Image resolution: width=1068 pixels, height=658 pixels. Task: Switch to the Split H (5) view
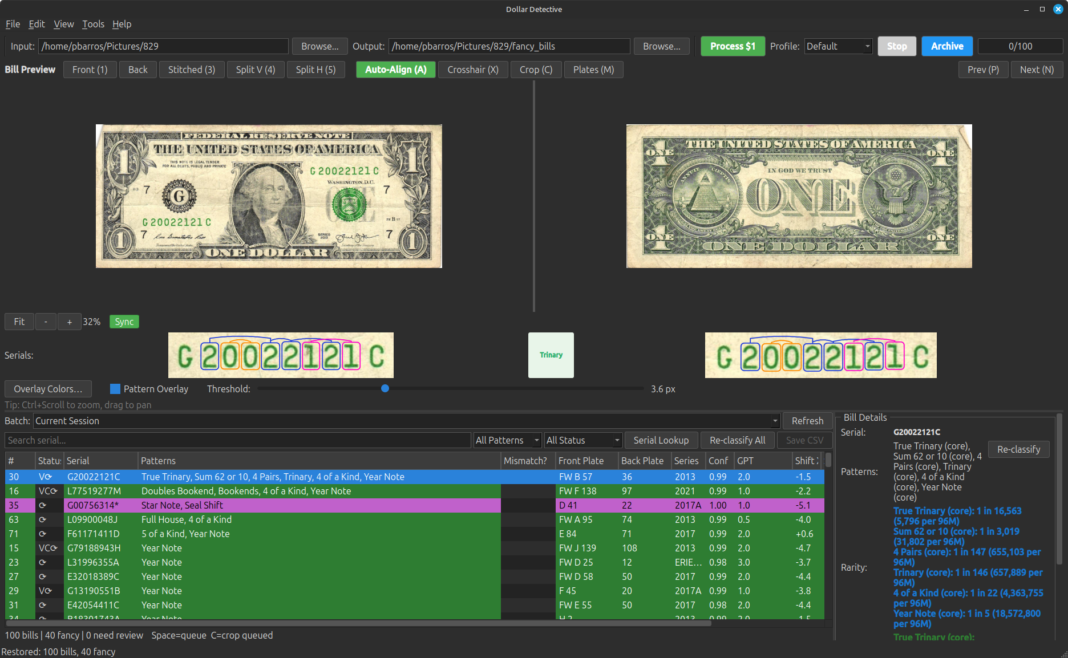coord(315,70)
